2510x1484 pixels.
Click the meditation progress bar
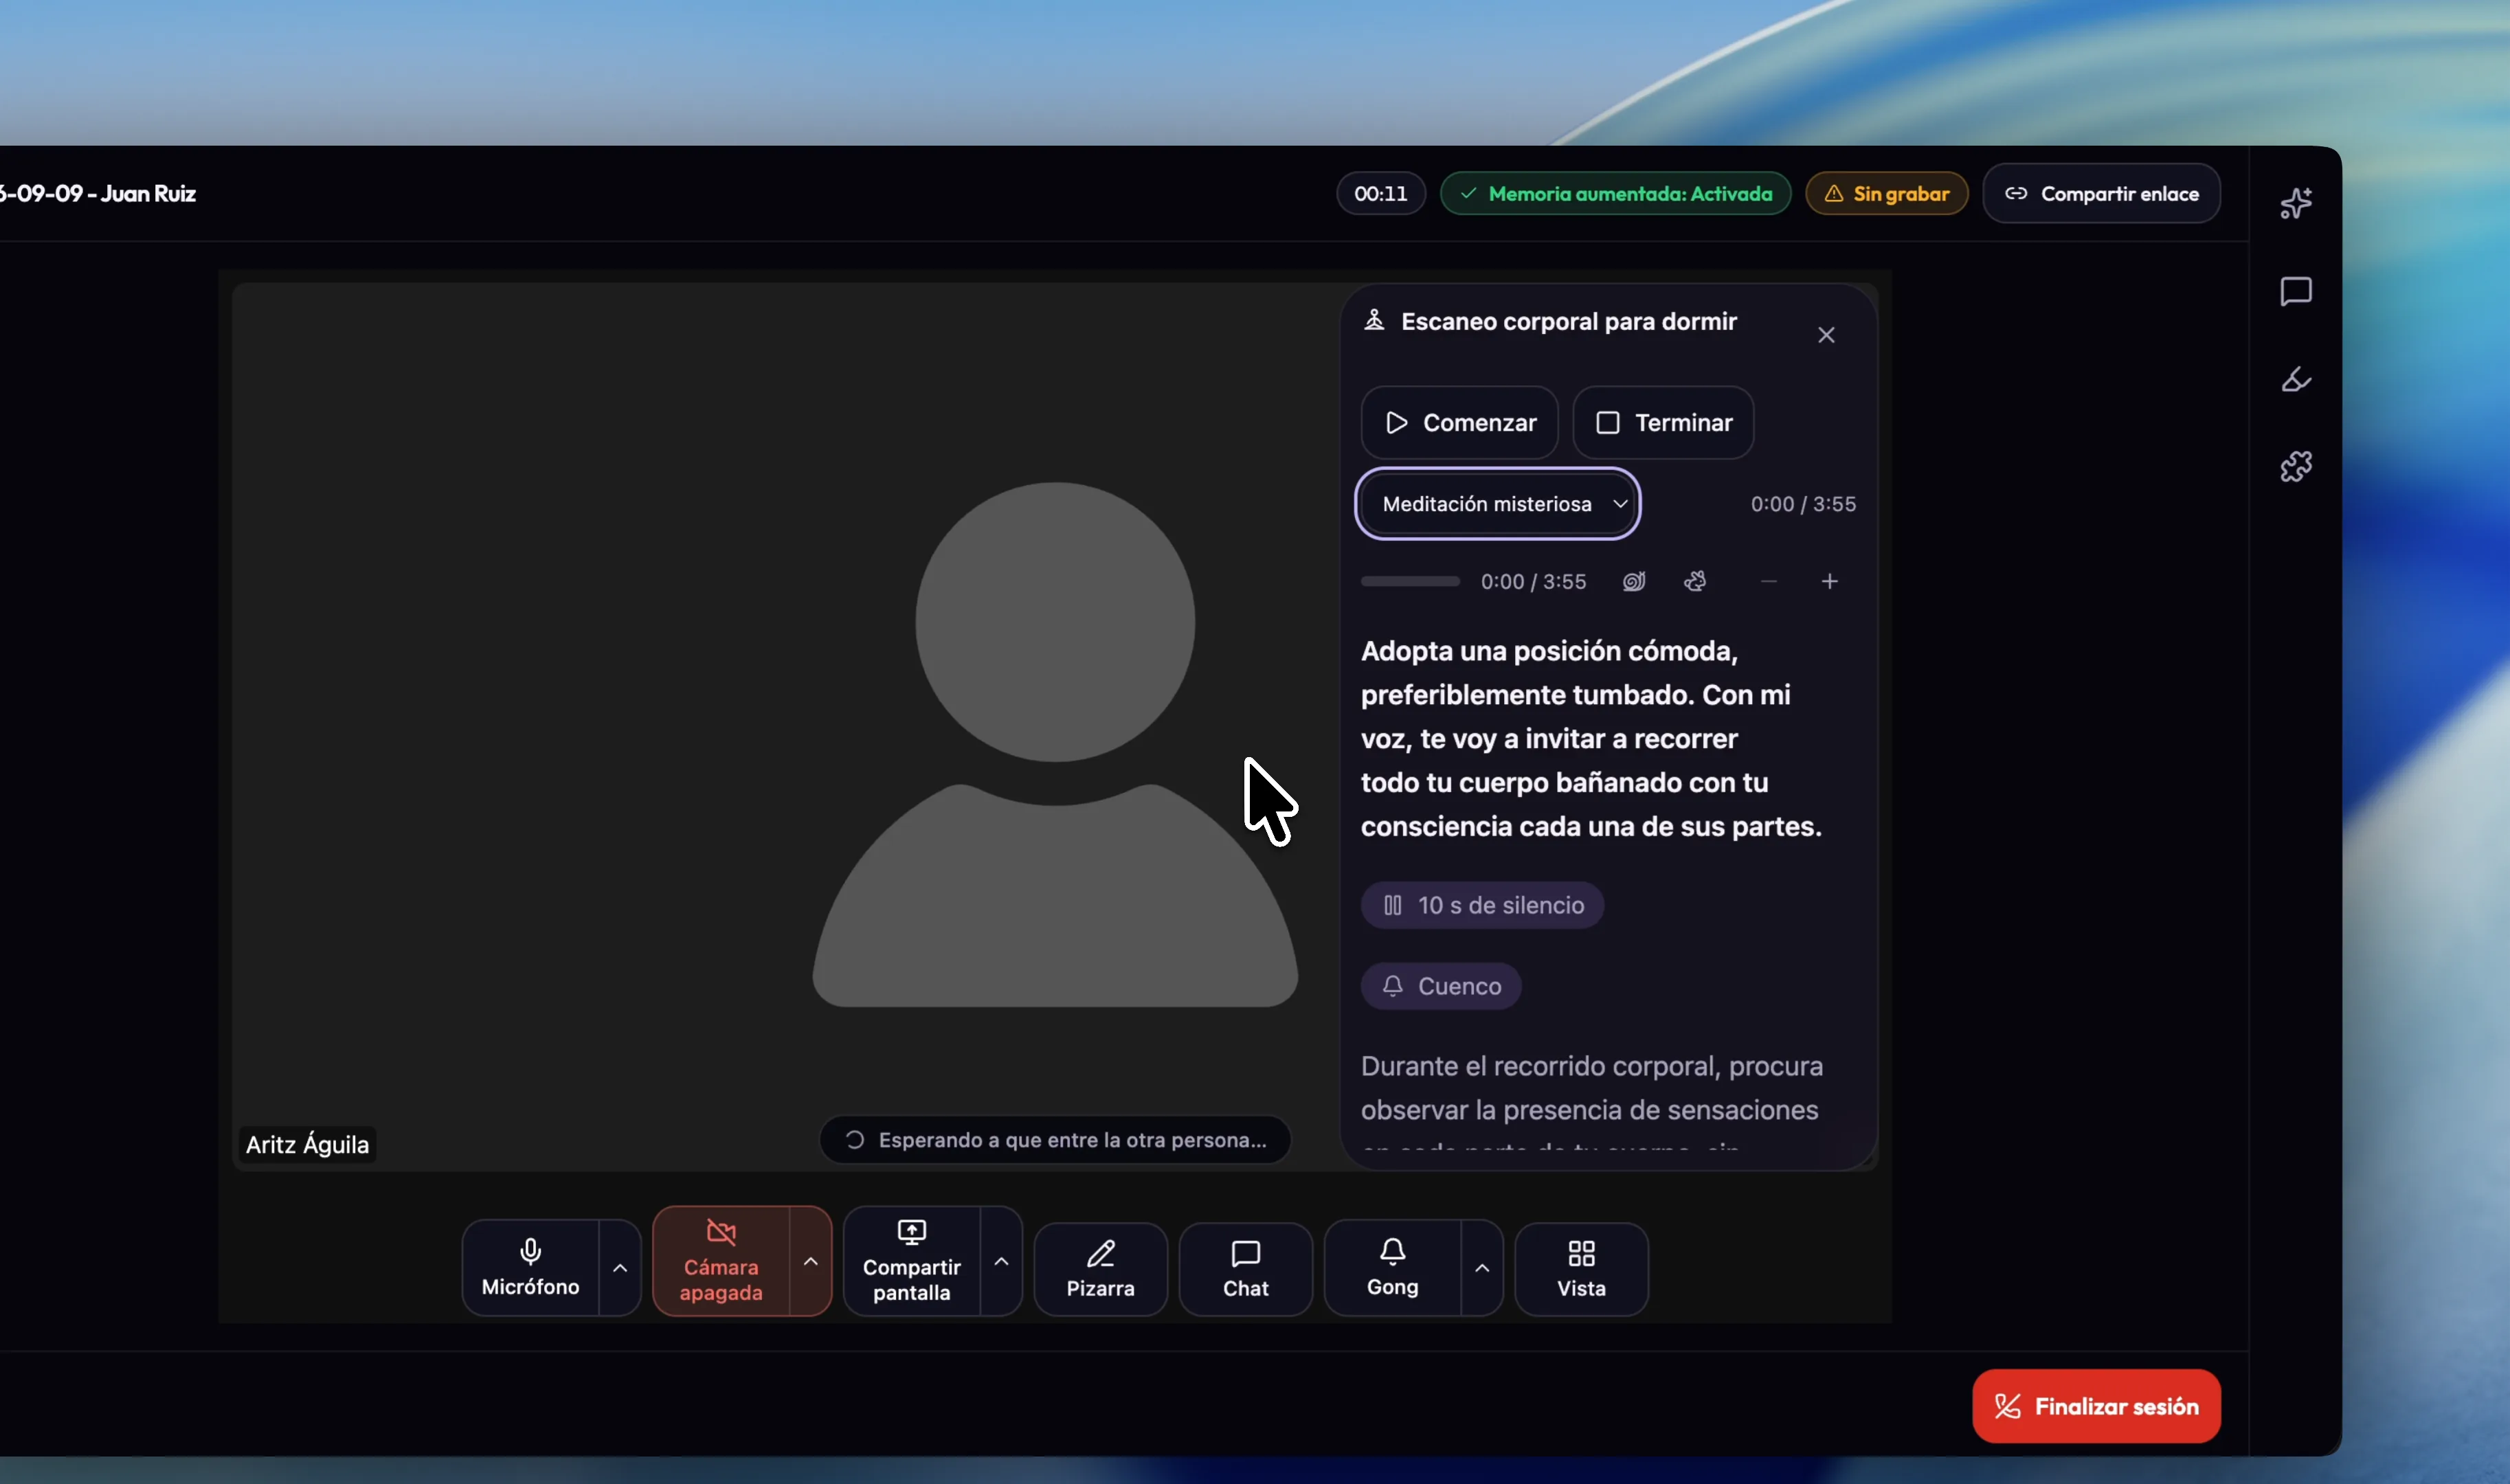pyautogui.click(x=1410, y=582)
